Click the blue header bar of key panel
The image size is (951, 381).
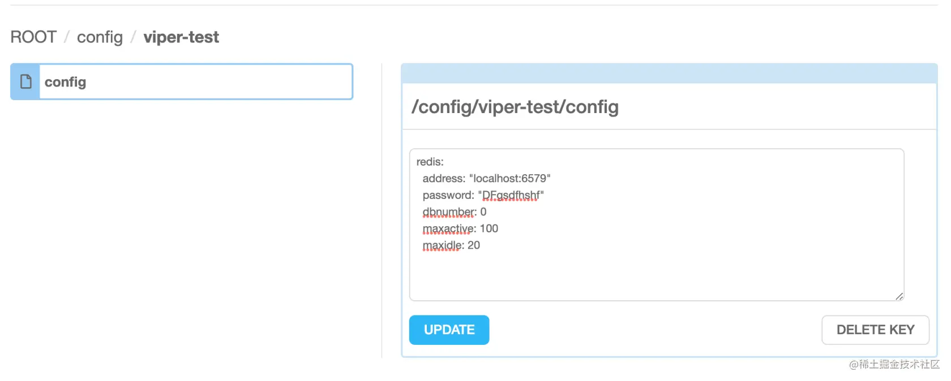pyautogui.click(x=669, y=73)
